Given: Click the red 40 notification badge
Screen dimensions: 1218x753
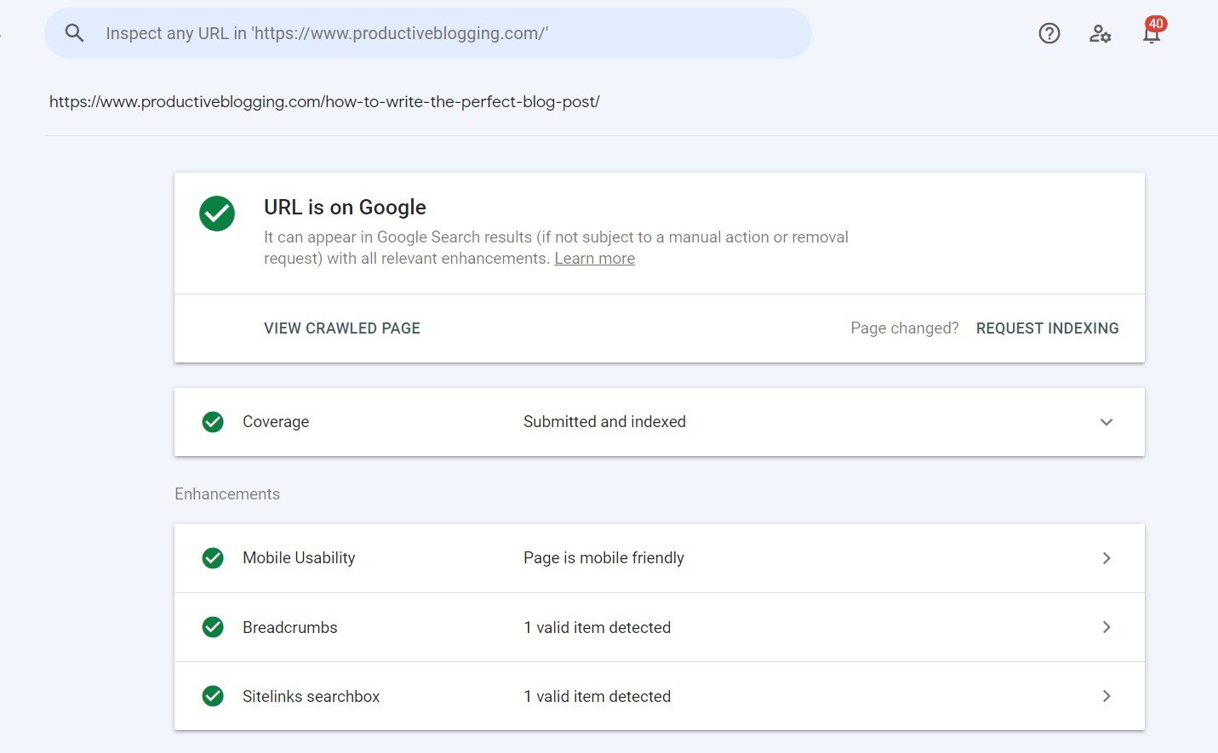Looking at the screenshot, I should pyautogui.click(x=1153, y=24).
